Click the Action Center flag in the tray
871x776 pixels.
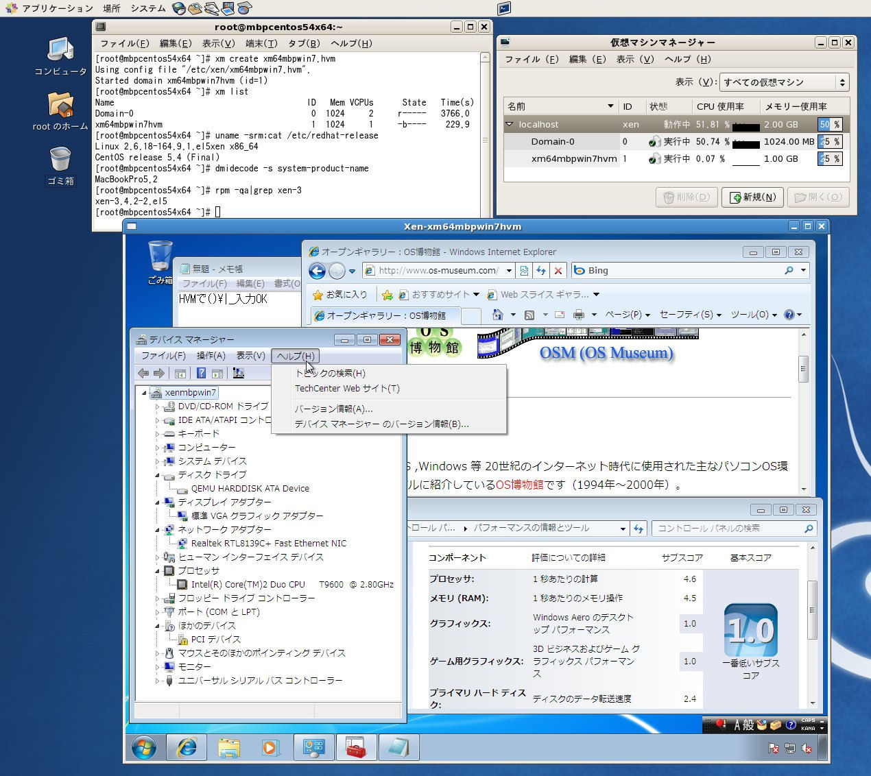click(773, 749)
